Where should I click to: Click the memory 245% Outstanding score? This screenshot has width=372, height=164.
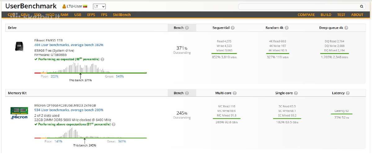(182, 115)
